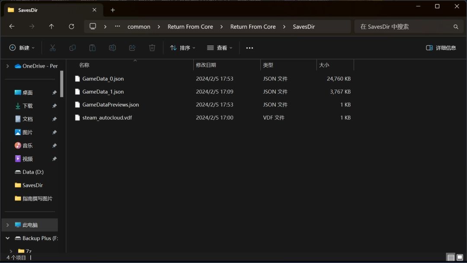Open the 查看 view dropdown
The height and width of the screenshot is (263, 467).
coord(219,48)
